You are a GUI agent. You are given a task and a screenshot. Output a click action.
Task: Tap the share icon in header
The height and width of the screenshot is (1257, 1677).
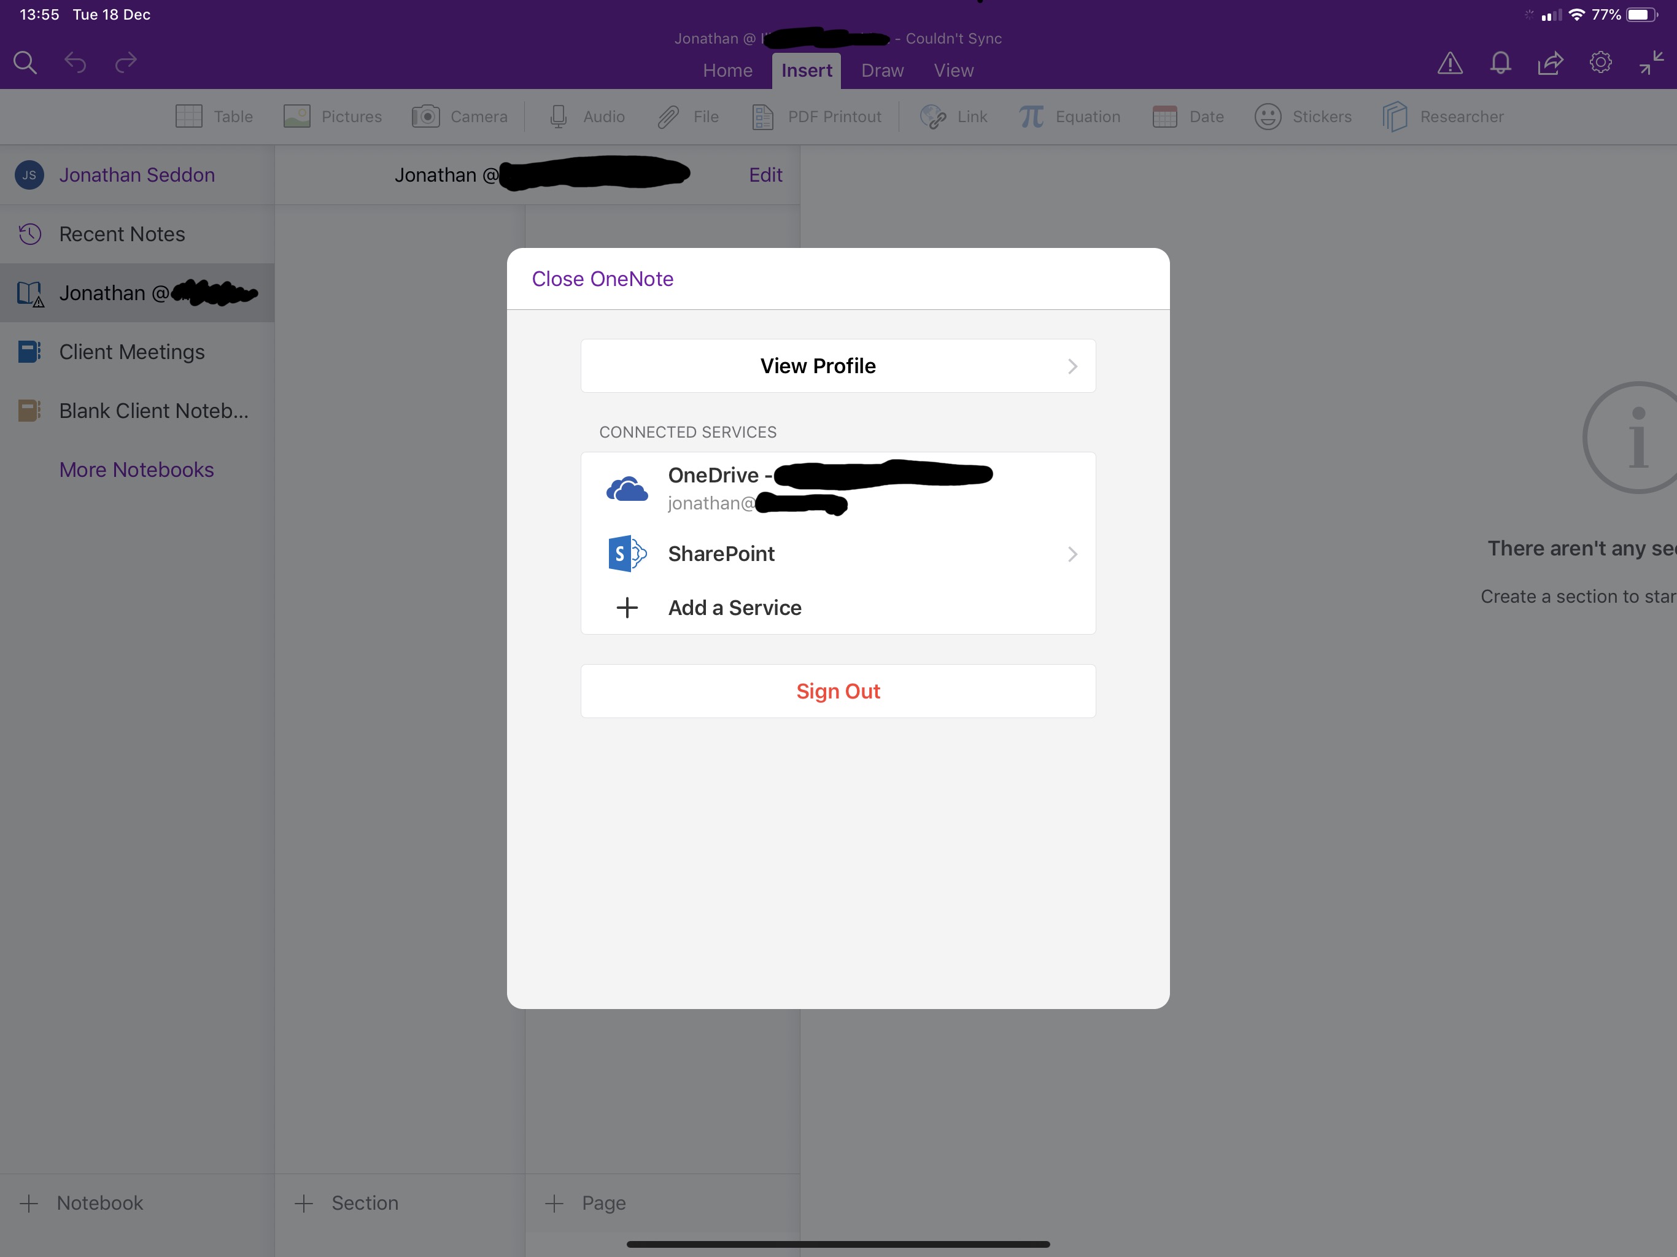(x=1551, y=63)
